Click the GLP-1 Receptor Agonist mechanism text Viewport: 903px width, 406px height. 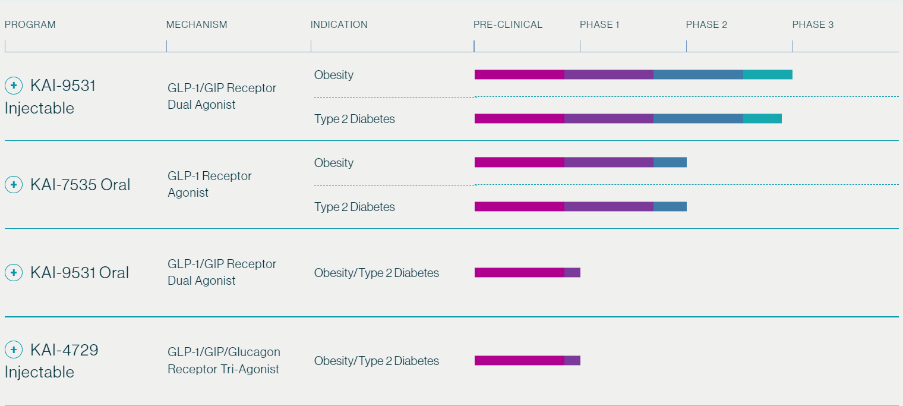[209, 184]
